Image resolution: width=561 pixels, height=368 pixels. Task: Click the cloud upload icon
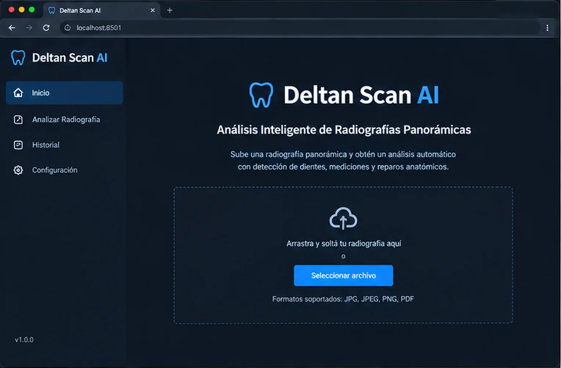[343, 219]
